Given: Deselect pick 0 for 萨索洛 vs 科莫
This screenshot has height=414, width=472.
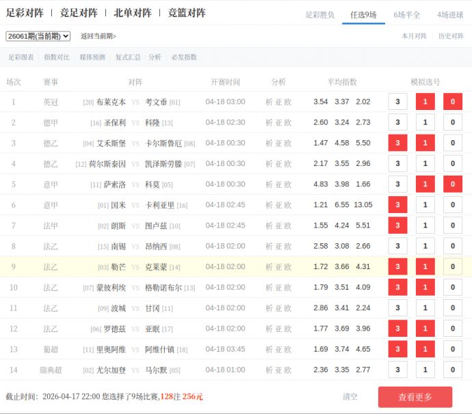Looking at the screenshot, I should point(452,184).
